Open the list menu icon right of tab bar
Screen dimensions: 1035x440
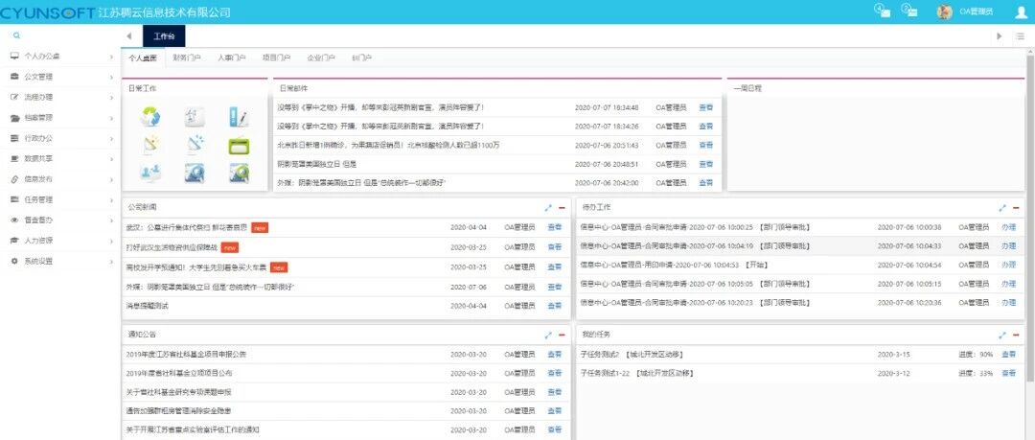[1021, 36]
